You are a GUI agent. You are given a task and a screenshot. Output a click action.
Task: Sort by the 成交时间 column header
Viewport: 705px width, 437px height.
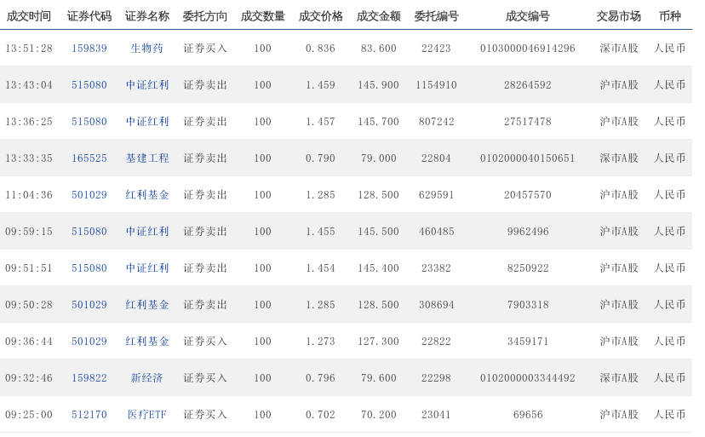pyautogui.click(x=29, y=17)
